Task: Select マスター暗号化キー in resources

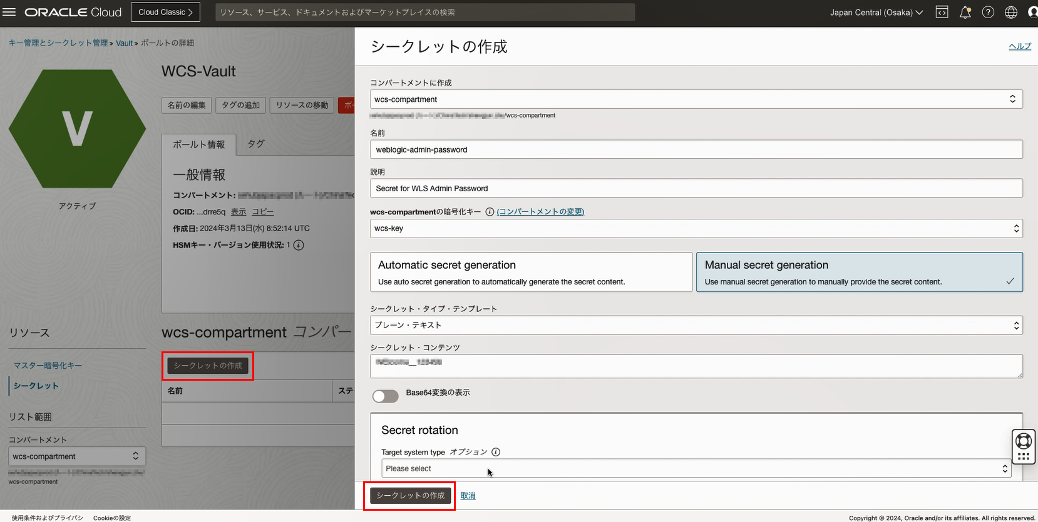Action: click(48, 366)
